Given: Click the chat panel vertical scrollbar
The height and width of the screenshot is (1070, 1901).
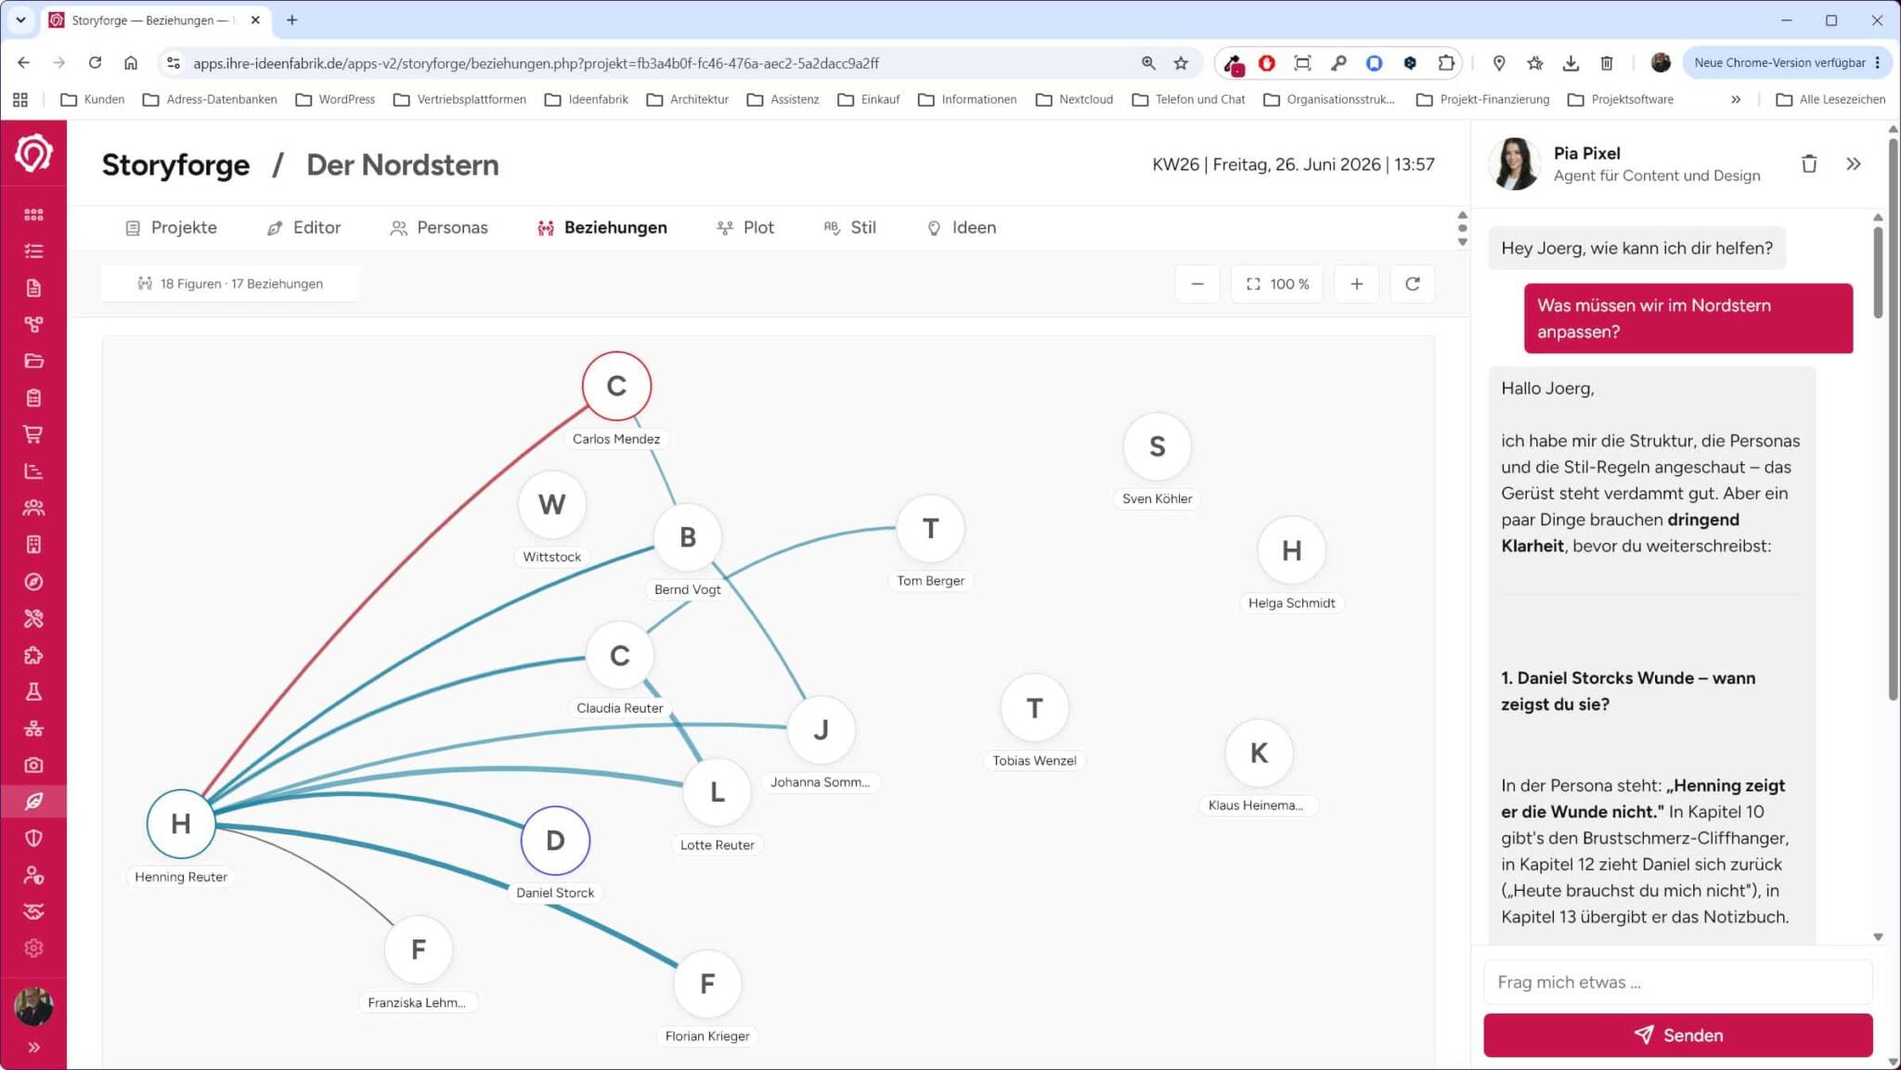Looking at the screenshot, I should (1878, 274).
